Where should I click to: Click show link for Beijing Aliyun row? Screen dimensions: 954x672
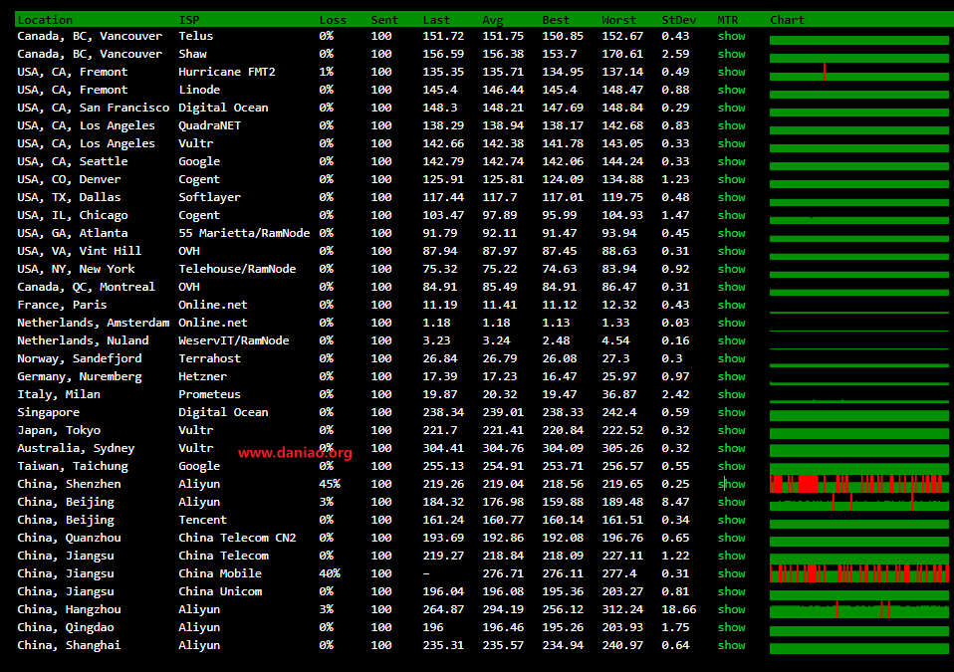731,503
